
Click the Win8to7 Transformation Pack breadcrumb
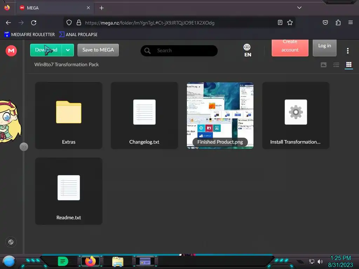point(66,64)
